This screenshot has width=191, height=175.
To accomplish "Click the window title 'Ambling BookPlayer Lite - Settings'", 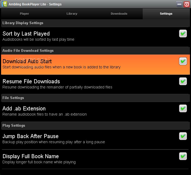I will 35,4.
